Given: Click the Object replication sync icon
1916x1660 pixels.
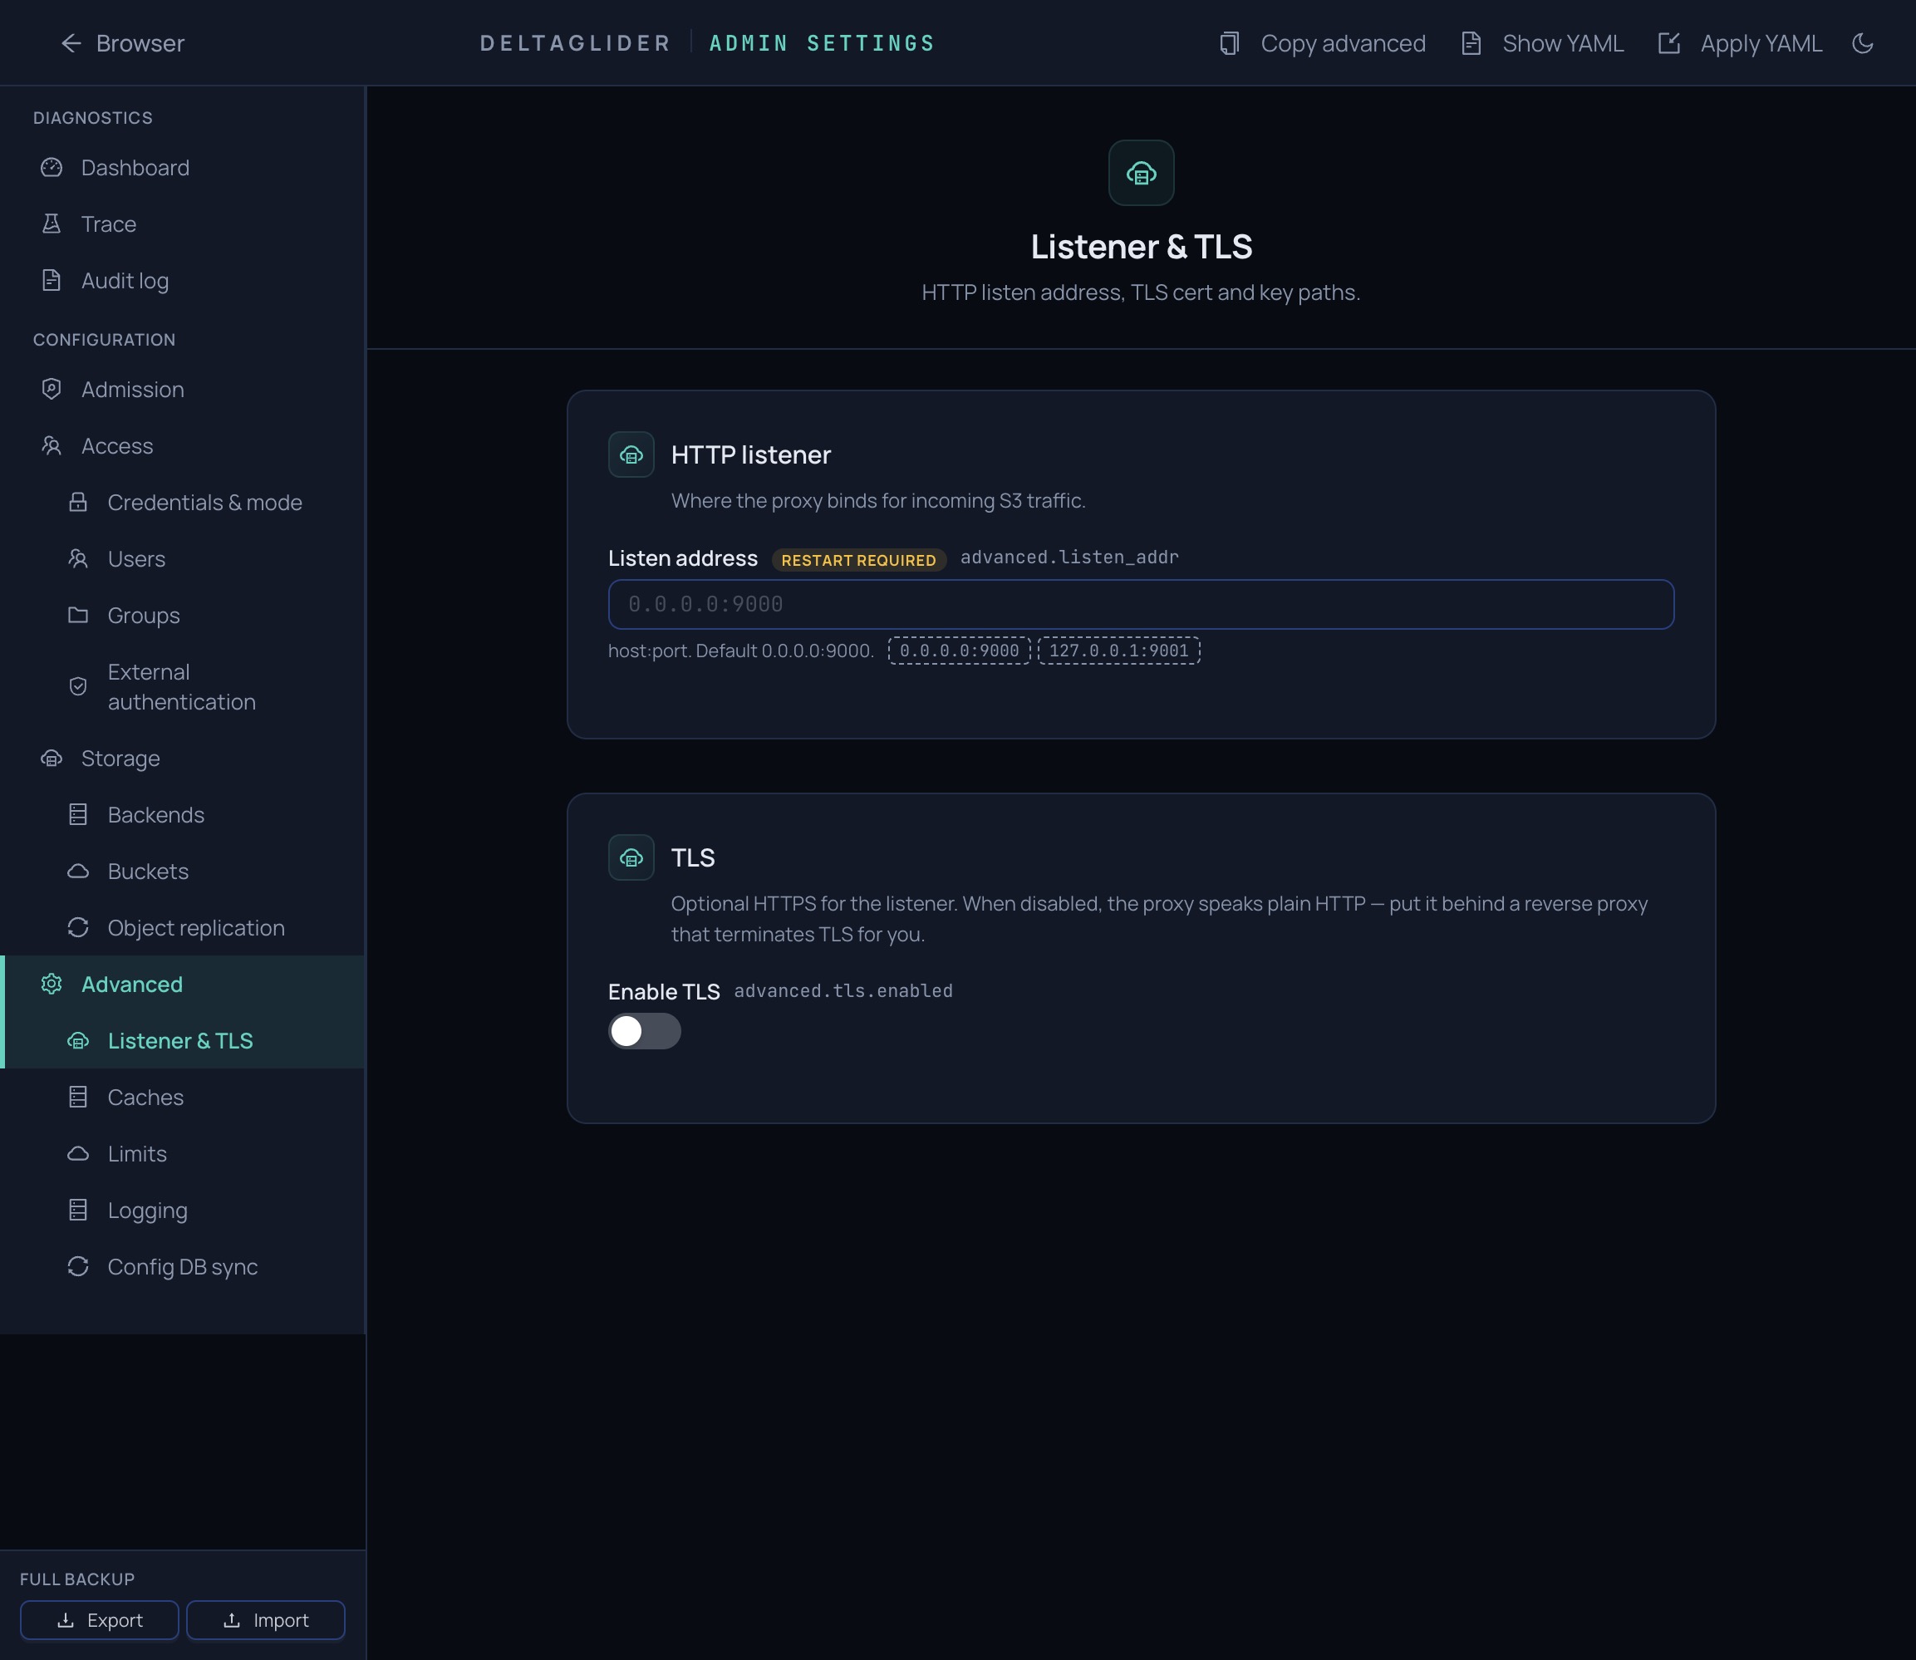Looking at the screenshot, I should point(78,927).
